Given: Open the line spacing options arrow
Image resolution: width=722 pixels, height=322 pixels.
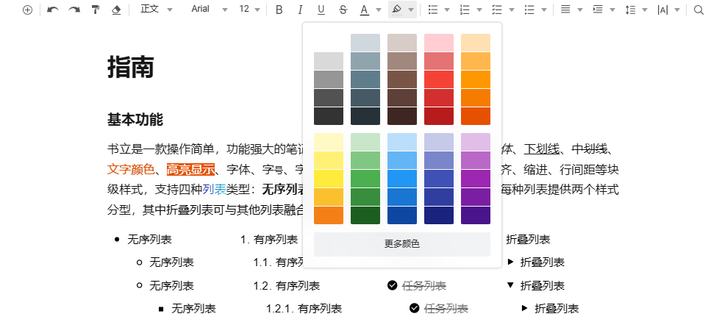Looking at the screenshot, I should tap(645, 10).
